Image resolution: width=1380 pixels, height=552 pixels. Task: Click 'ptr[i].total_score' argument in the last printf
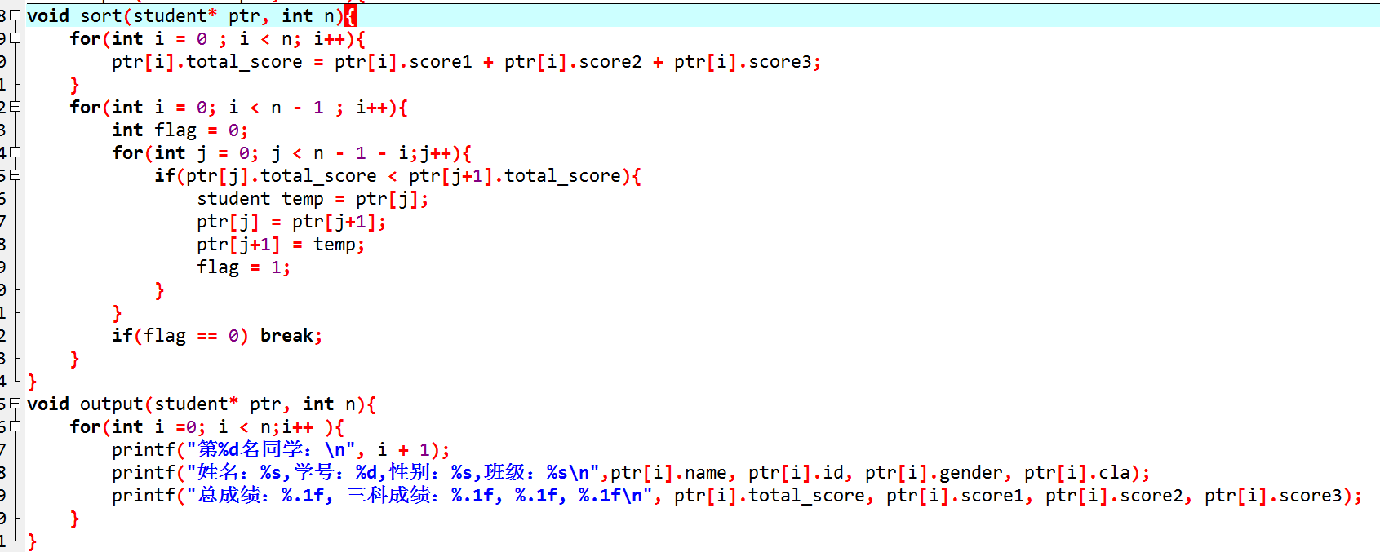[770, 495]
